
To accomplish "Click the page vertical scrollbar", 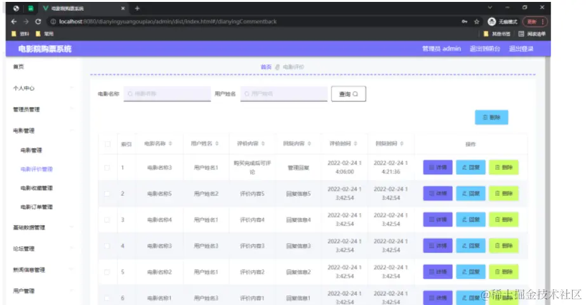I will 547,179.
